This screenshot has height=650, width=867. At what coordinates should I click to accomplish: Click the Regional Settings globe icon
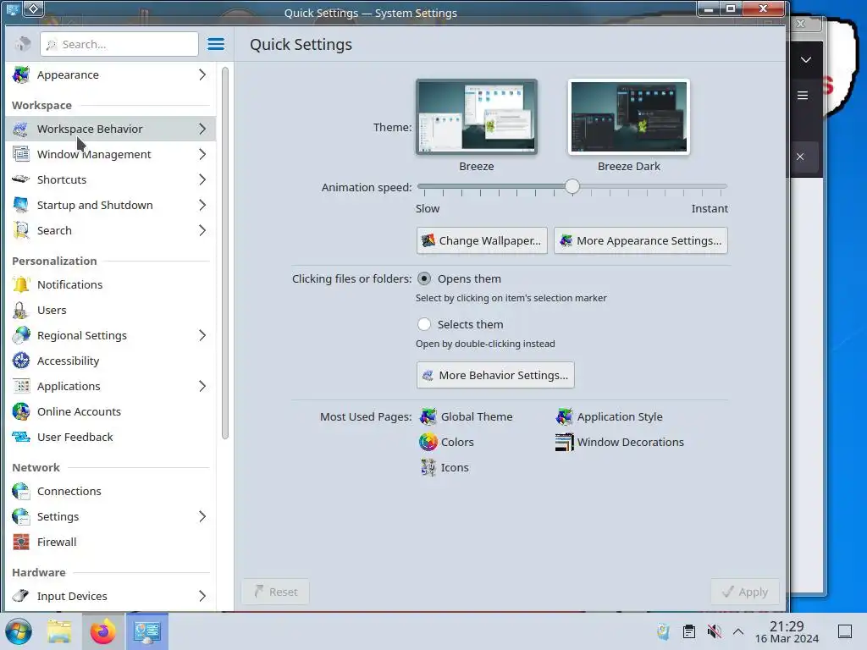21,335
